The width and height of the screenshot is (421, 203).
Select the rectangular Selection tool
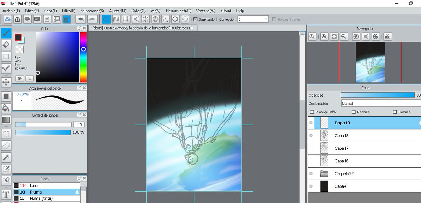point(6,133)
